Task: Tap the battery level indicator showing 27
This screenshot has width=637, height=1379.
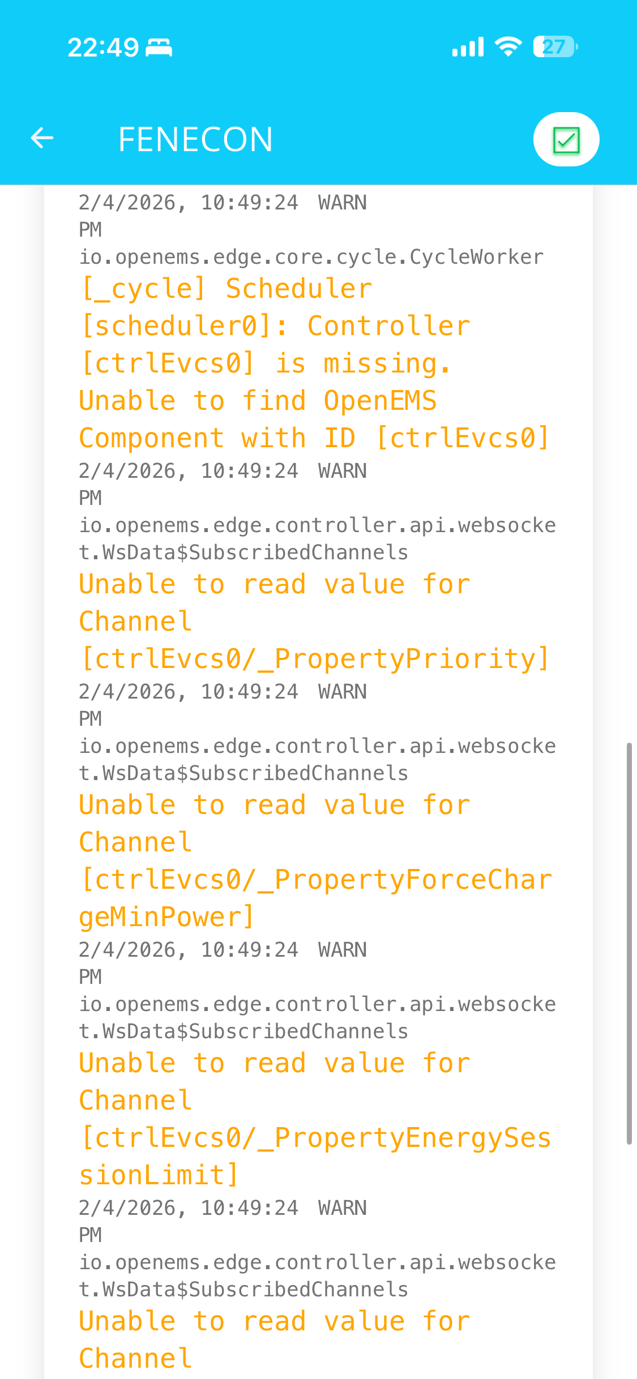Action: pos(555,47)
